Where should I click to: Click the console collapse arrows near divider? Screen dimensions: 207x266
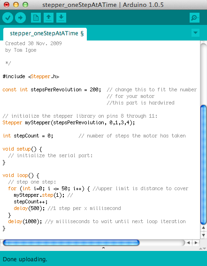[x=203, y=249]
